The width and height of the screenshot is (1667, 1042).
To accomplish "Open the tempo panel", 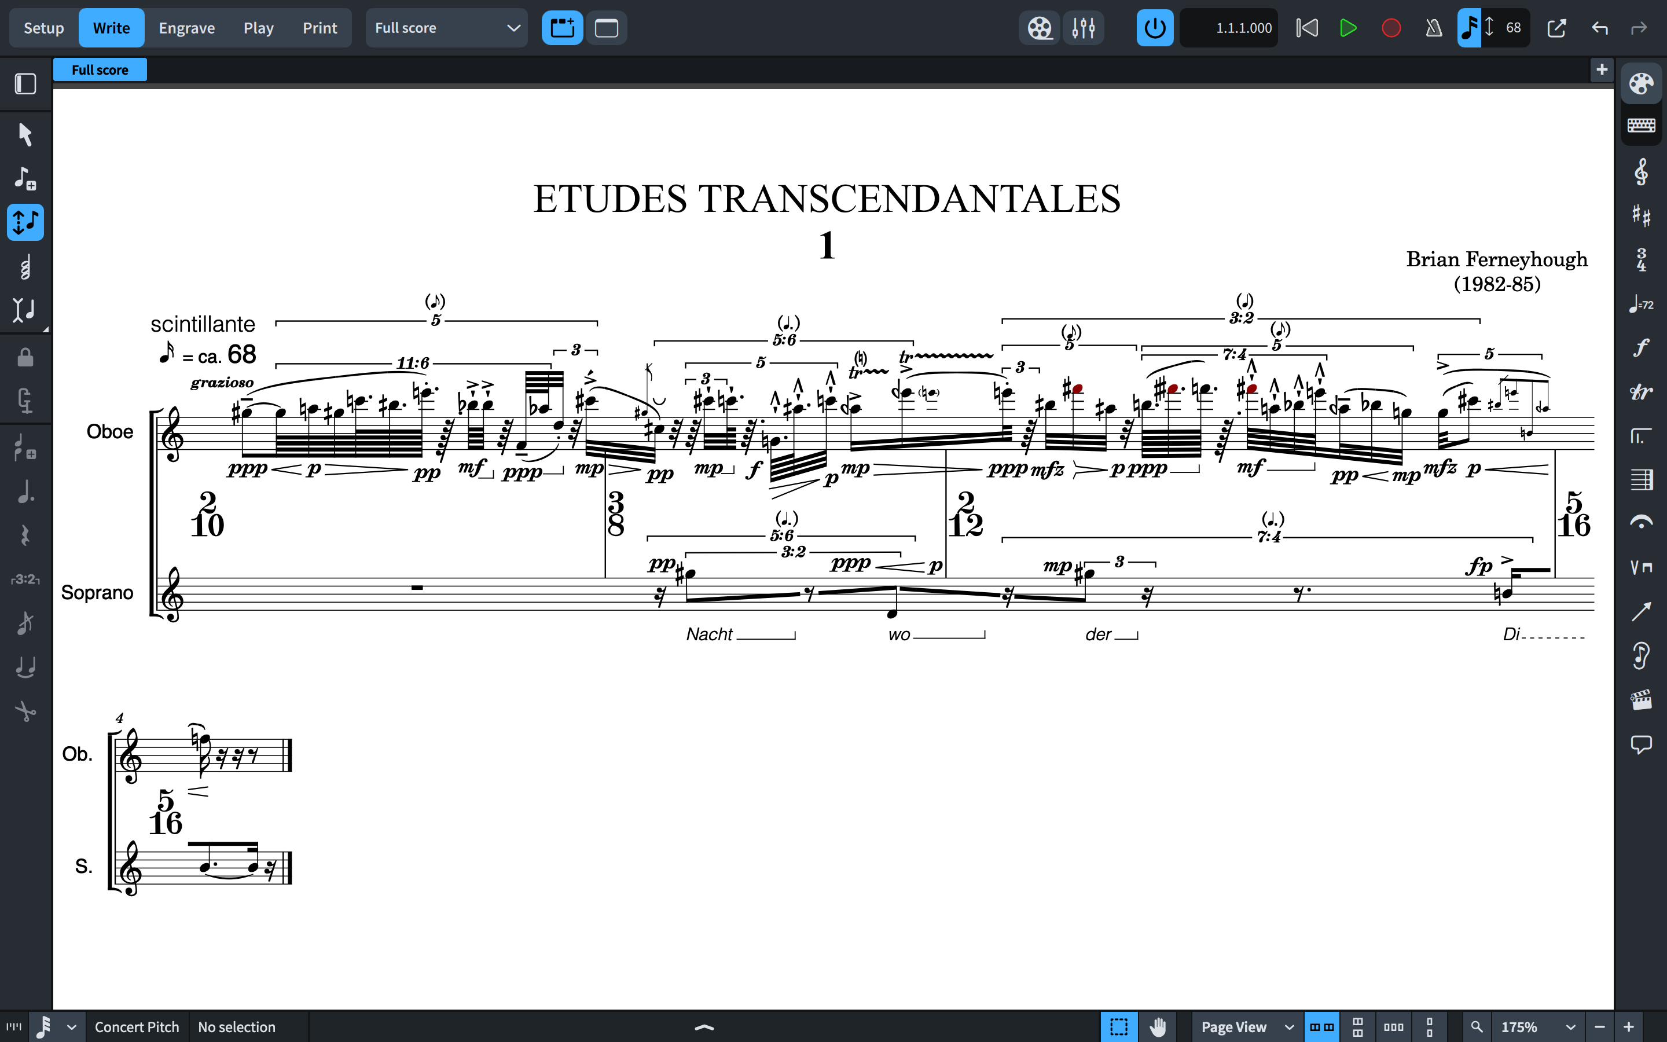I will click(x=1642, y=304).
